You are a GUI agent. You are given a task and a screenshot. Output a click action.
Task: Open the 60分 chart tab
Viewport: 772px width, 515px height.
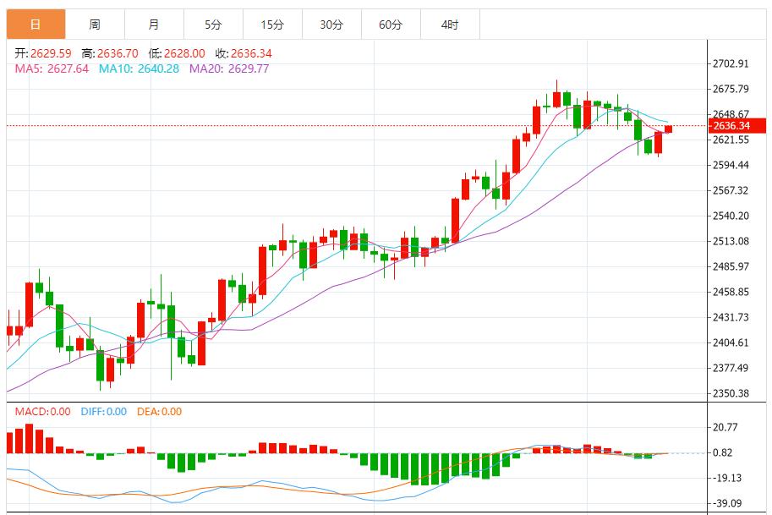coord(391,25)
